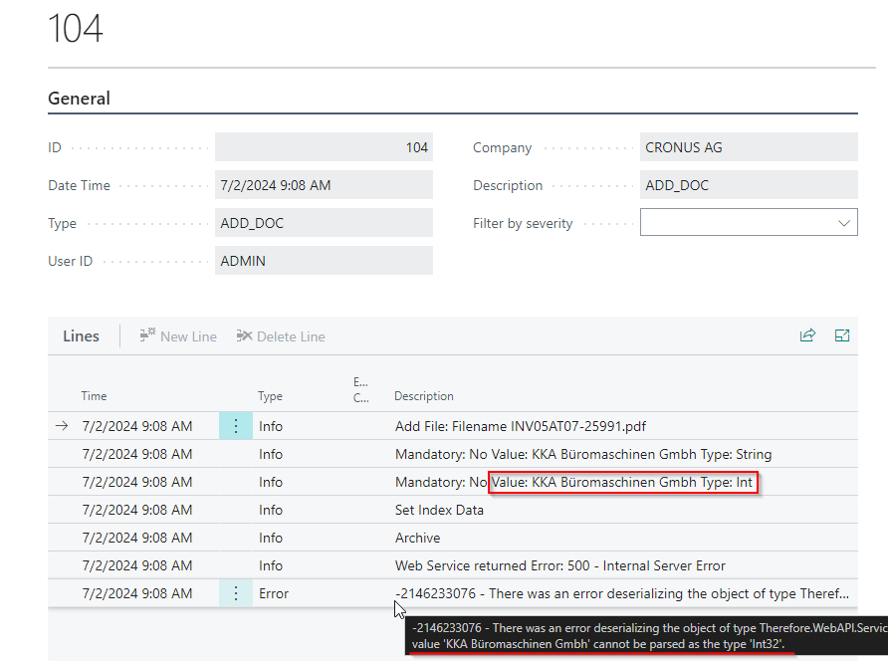
Task: Click the Description column header
Action: coord(424,396)
